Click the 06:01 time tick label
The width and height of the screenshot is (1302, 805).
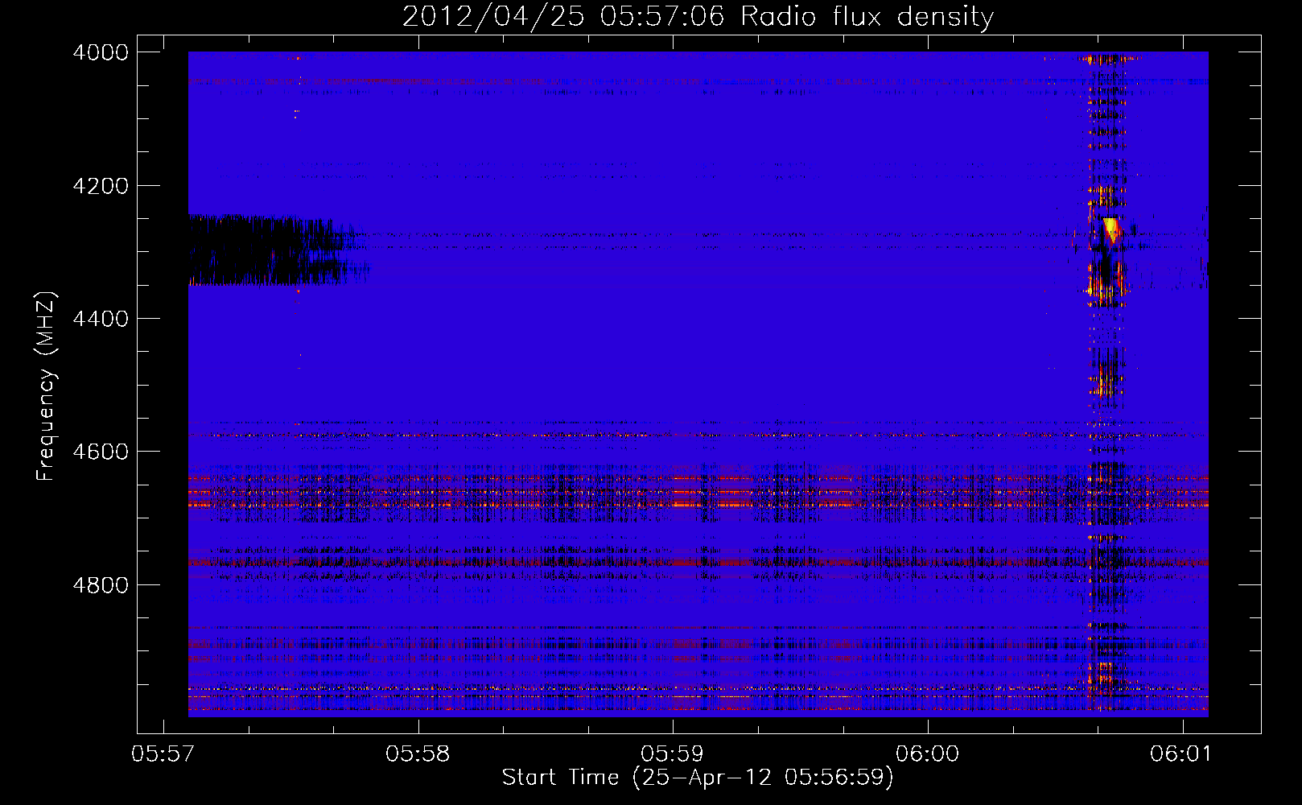coord(1181,753)
